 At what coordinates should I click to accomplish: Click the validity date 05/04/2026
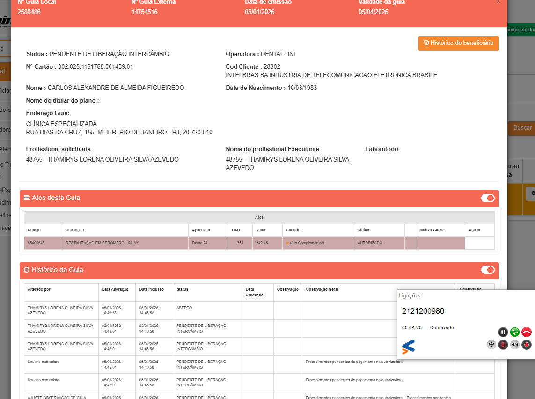click(x=373, y=12)
